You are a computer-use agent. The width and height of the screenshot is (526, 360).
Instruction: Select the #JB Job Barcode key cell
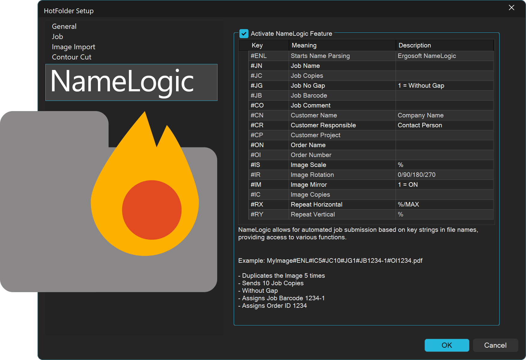point(257,95)
